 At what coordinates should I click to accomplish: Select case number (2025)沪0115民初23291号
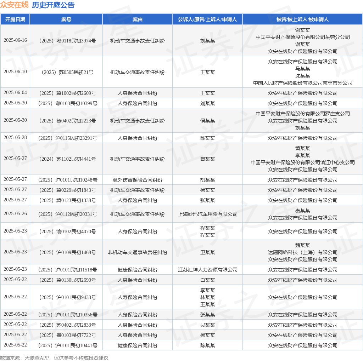(x=68, y=138)
